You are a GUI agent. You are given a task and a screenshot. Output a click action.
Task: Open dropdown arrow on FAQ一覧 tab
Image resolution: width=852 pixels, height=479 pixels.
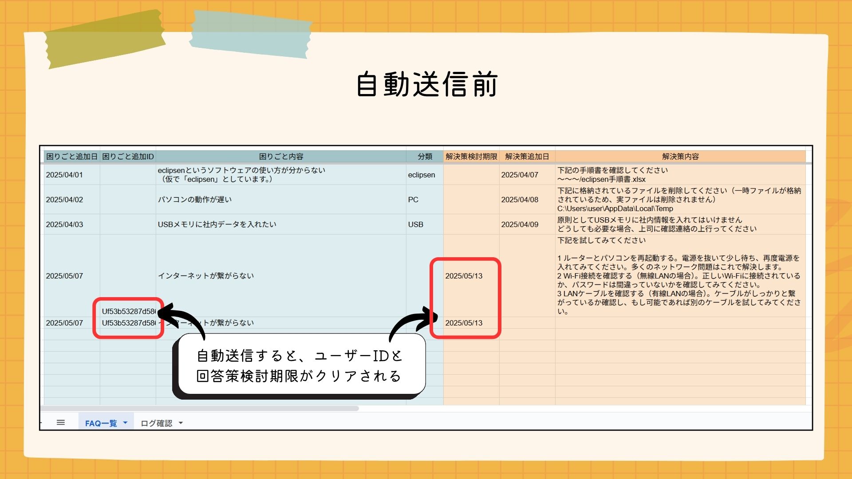pos(125,423)
